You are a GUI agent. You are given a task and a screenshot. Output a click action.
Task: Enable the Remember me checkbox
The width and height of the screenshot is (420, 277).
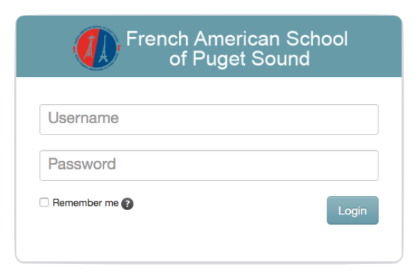click(44, 202)
